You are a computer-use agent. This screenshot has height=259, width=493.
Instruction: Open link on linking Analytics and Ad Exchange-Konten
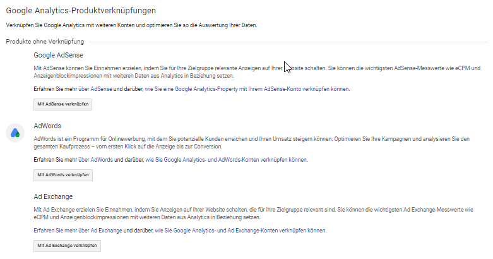pos(241,231)
